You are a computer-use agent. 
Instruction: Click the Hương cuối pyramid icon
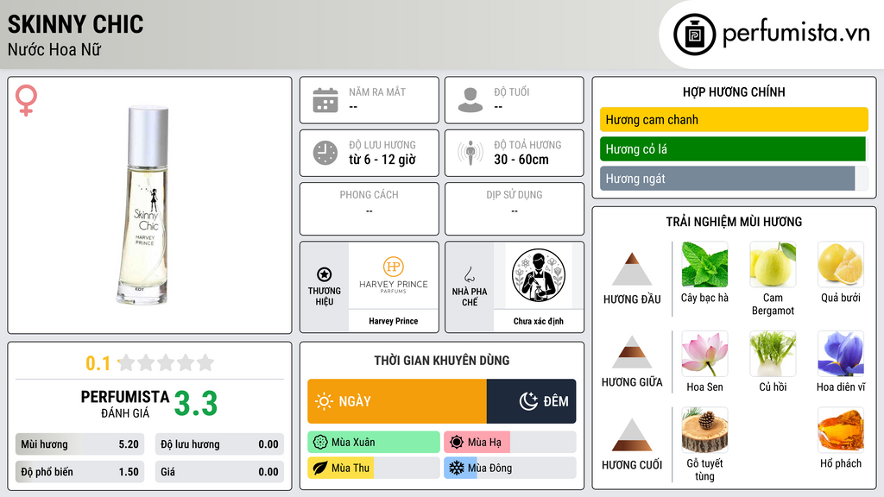click(632, 435)
